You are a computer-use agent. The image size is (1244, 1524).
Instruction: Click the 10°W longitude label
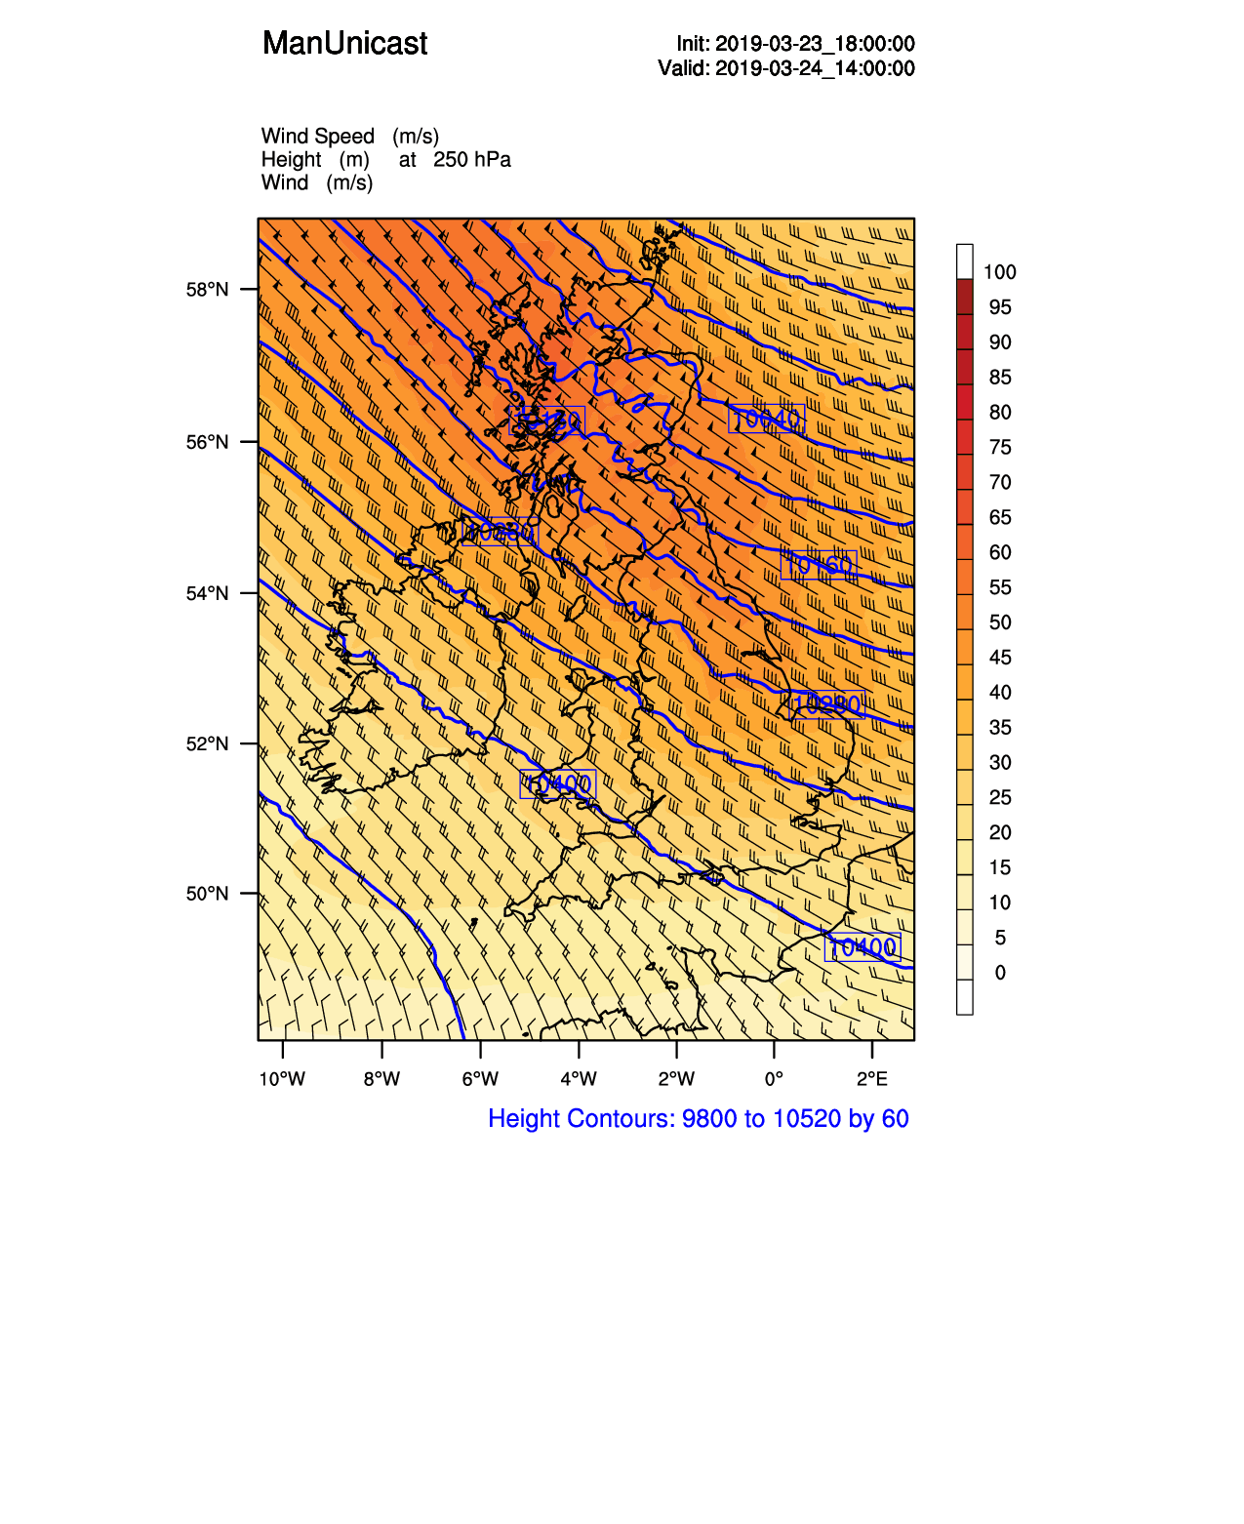tap(282, 1079)
